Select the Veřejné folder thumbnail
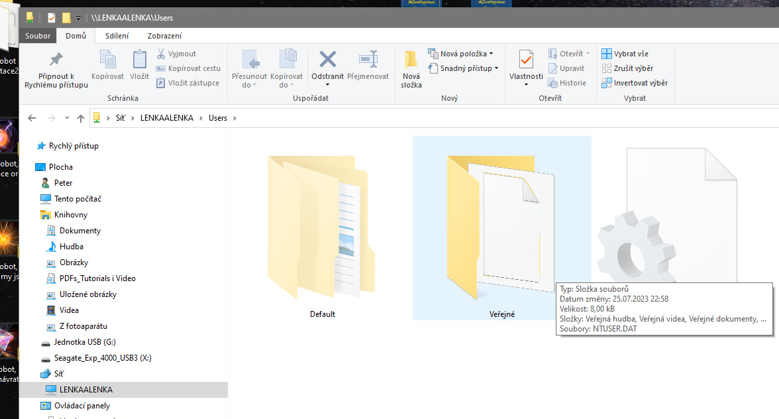The height and width of the screenshot is (419, 779). 502,227
